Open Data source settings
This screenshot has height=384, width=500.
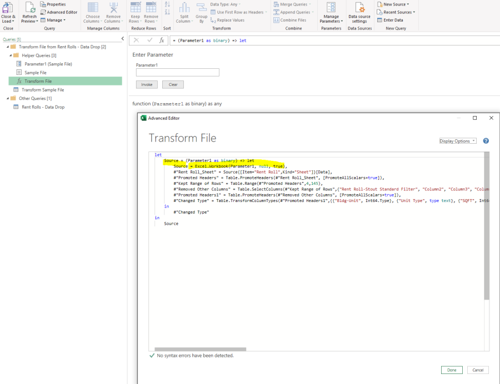click(359, 13)
